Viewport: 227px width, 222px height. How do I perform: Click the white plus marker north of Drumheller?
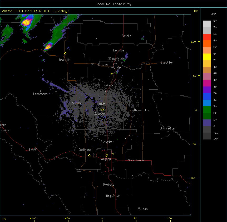coord(161,99)
